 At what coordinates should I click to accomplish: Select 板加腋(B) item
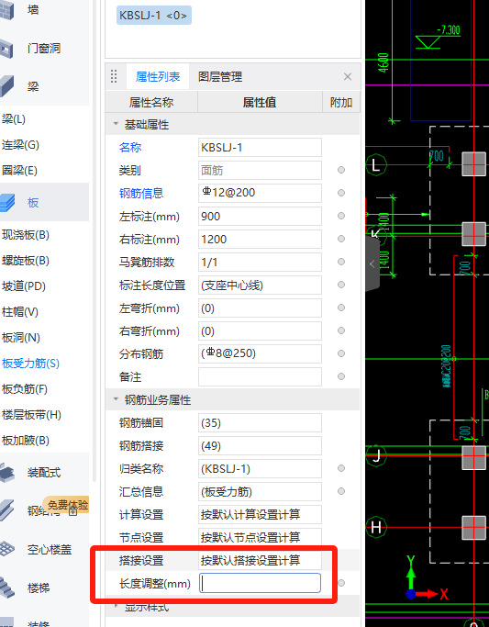(26, 441)
